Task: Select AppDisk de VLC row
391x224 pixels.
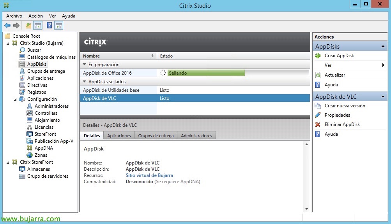Action: (195, 98)
